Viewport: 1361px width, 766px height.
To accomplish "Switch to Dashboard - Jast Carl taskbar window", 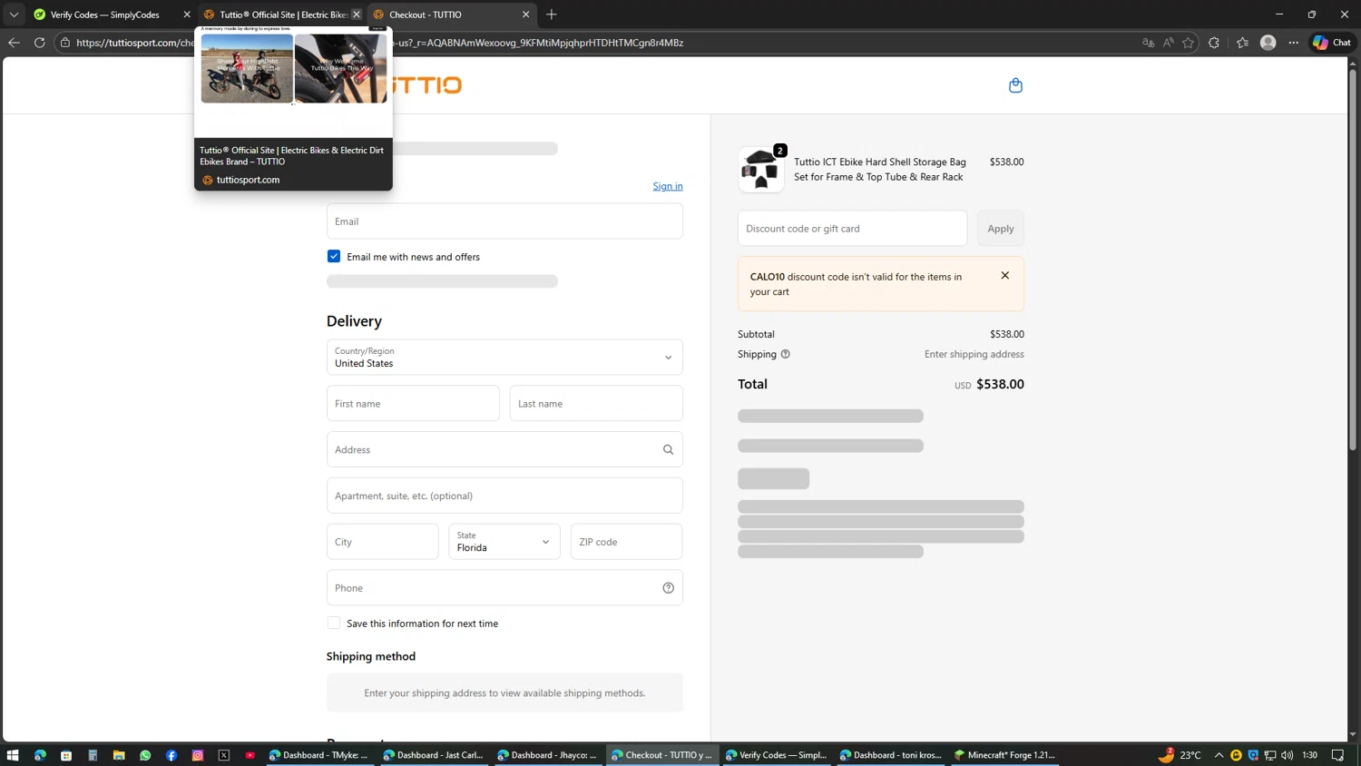I will click(434, 755).
